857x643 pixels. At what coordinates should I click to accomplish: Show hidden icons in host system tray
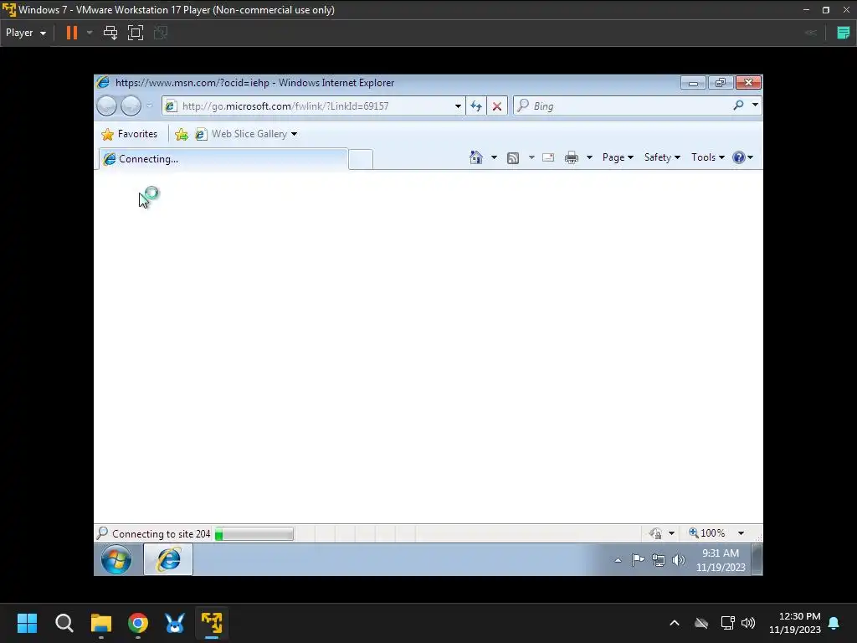675,623
